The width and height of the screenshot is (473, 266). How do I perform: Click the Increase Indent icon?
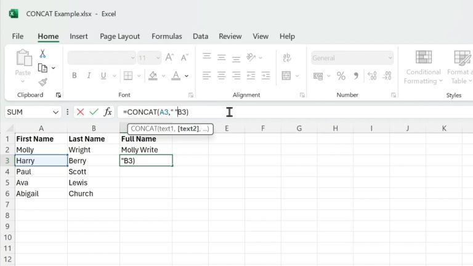click(266, 75)
